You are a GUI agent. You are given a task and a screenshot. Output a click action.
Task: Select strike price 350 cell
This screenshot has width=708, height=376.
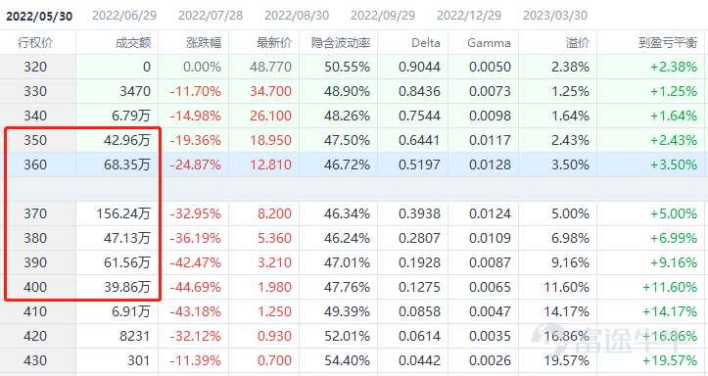point(38,140)
